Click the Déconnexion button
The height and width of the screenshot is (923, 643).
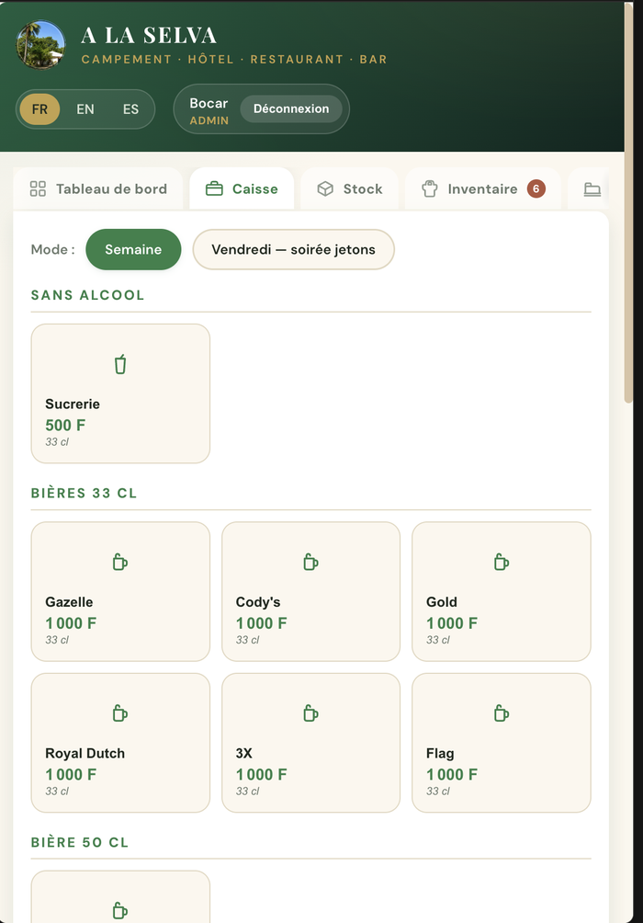click(x=291, y=108)
